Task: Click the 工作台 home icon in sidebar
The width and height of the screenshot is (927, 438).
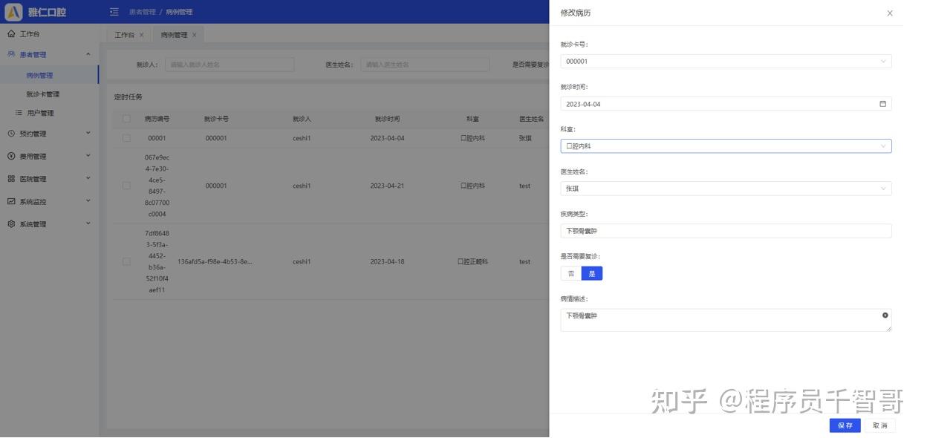Action: tap(11, 34)
